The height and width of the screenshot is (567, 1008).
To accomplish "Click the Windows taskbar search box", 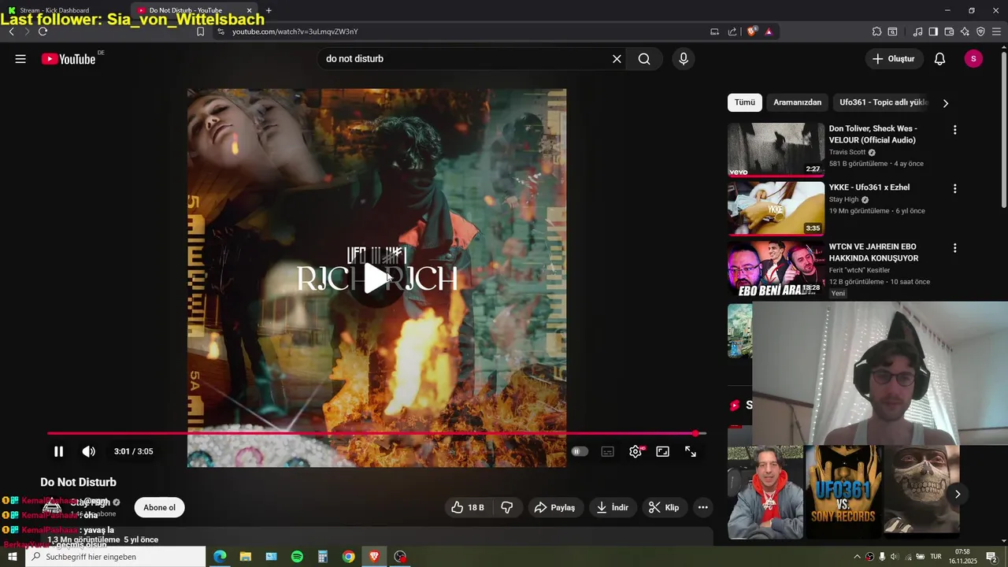I will pos(116,557).
